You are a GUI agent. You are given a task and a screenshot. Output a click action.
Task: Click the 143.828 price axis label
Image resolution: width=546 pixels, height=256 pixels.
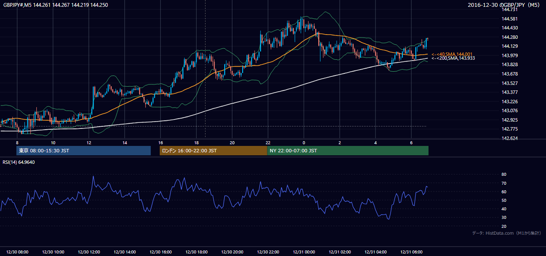click(x=510, y=64)
